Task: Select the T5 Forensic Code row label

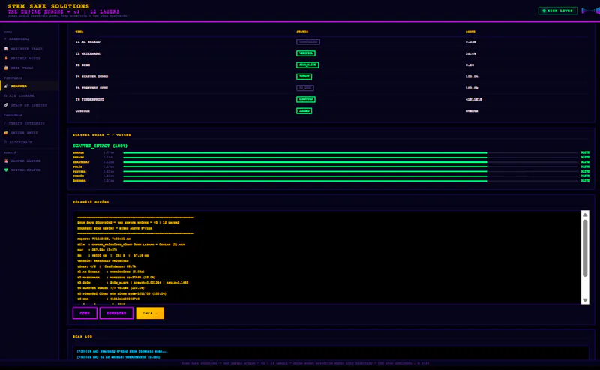Action: (x=91, y=88)
